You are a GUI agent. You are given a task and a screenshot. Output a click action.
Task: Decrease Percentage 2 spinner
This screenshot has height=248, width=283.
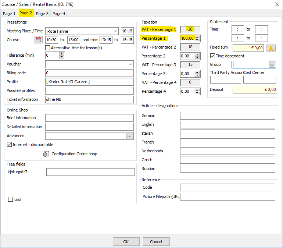197,58
